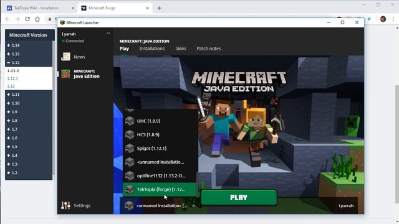Click the Minecraft Java Edition grass block icon
399x224 pixels.
pos(65,74)
